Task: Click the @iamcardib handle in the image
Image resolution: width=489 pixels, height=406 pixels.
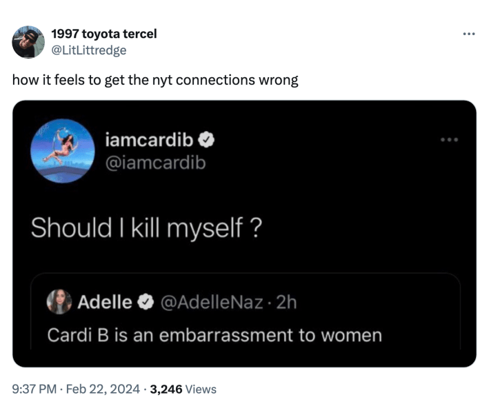Action: coord(155,163)
